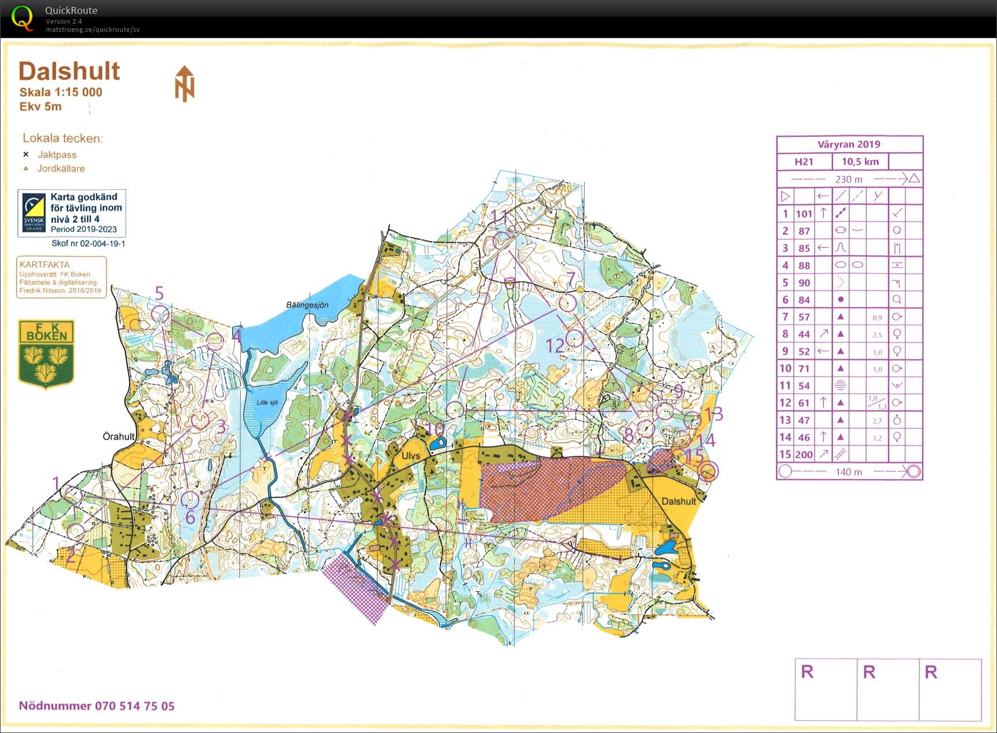Click the finish double circle on map

pos(708,471)
